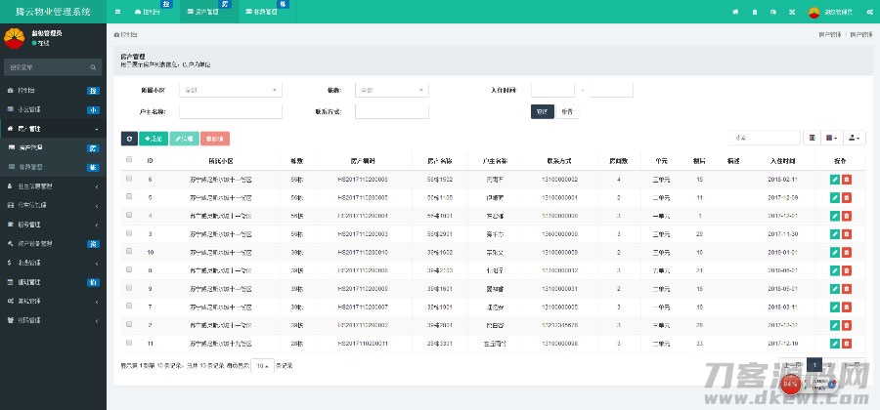This screenshot has height=410, width=880.
Task: Click the green 添加 add button
Action: (x=153, y=139)
